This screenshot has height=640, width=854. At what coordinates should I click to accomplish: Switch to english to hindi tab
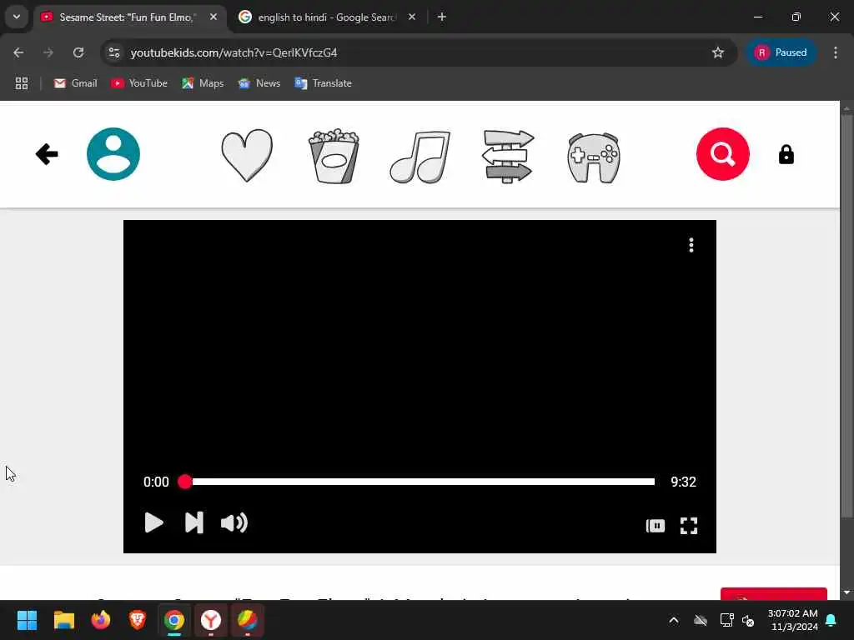pos(326,17)
